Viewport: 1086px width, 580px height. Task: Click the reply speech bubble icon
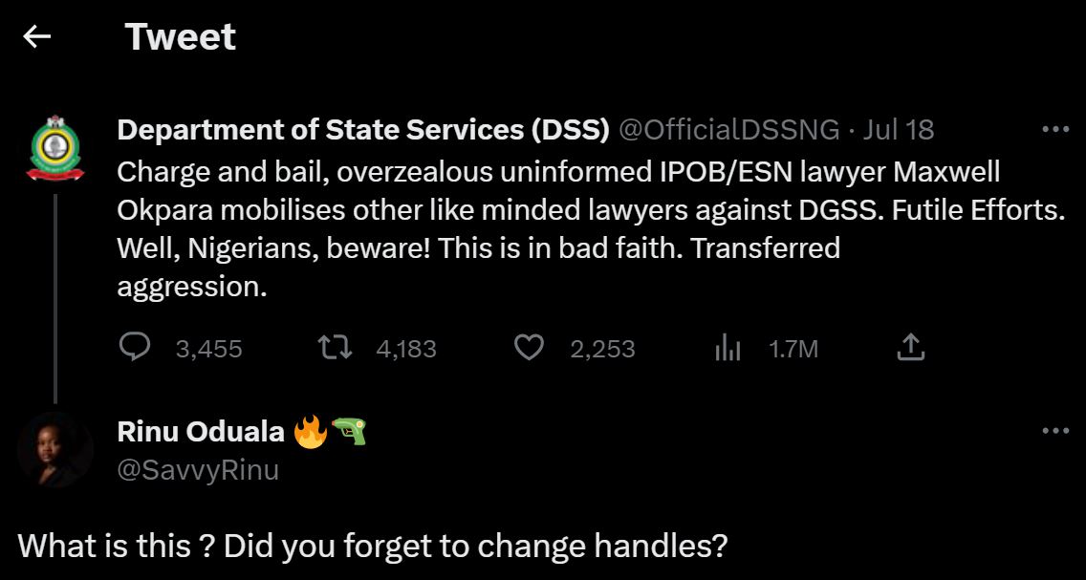point(135,348)
